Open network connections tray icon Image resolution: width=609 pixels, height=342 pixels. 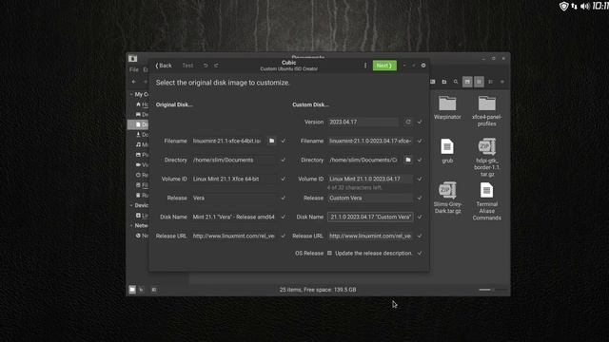click(574, 7)
